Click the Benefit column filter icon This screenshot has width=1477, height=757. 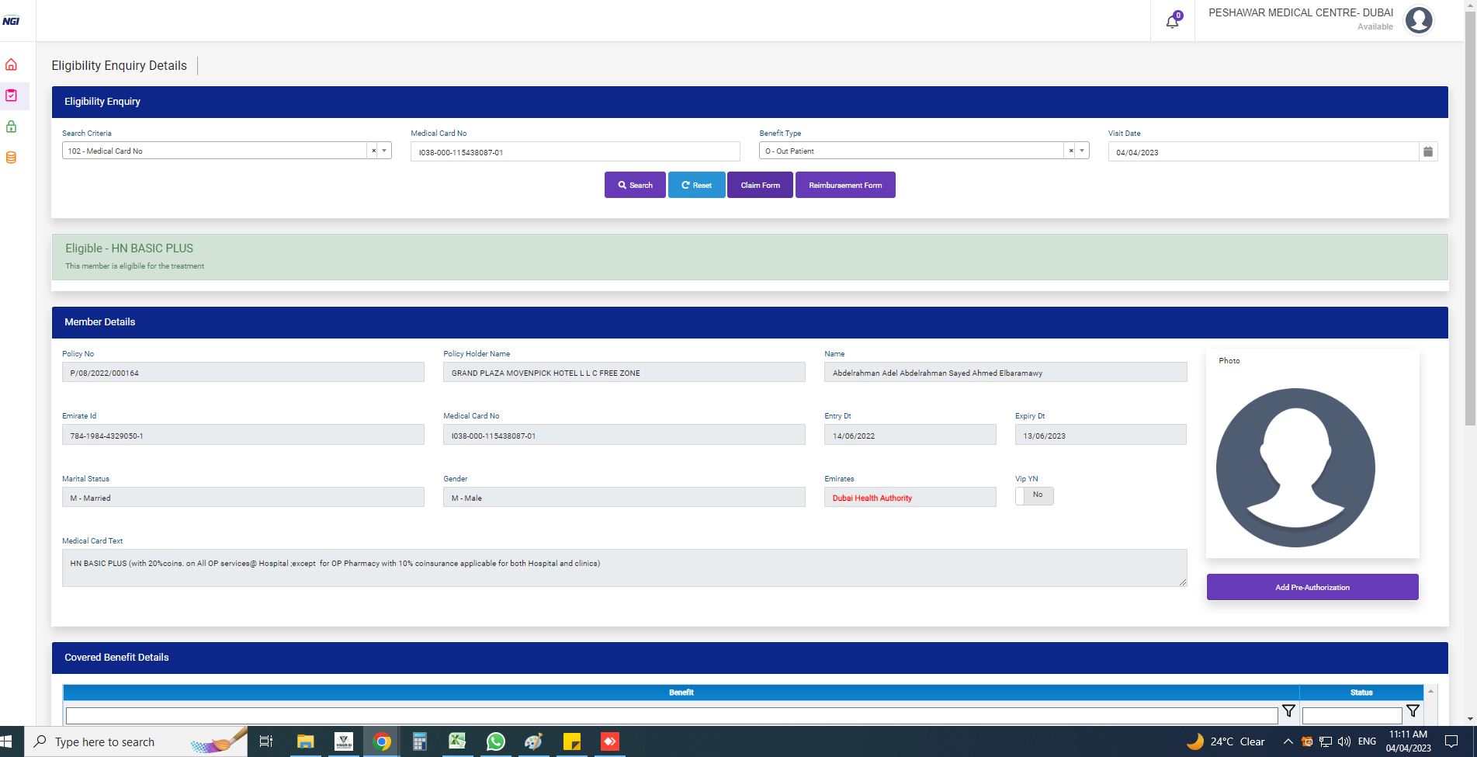(x=1288, y=711)
